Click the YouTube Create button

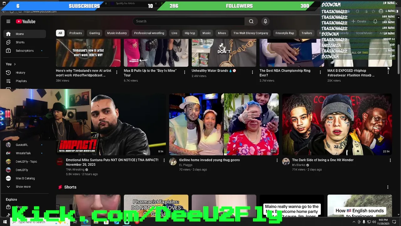coord(359,21)
